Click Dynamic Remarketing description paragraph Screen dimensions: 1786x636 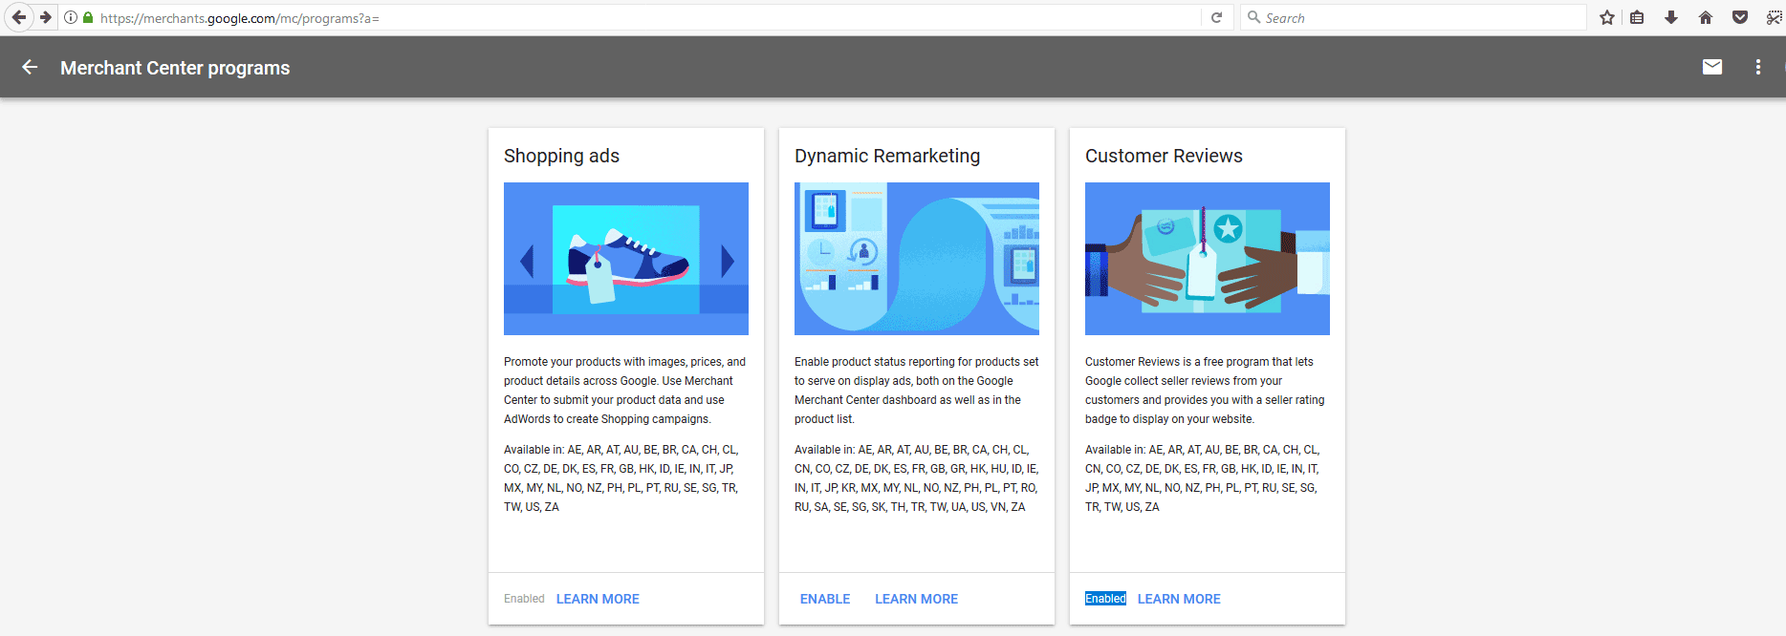[x=916, y=391]
